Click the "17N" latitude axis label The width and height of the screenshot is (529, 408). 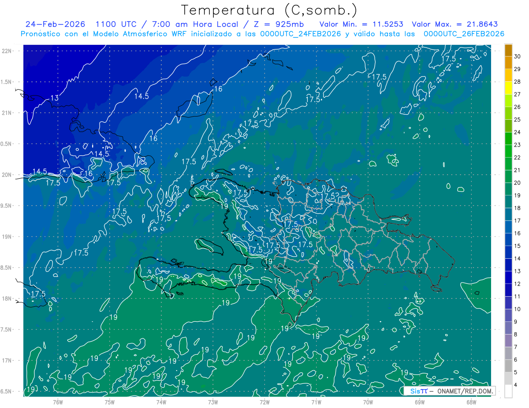point(7,360)
